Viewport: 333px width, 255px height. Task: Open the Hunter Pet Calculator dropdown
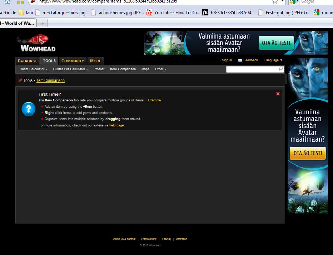click(70, 69)
